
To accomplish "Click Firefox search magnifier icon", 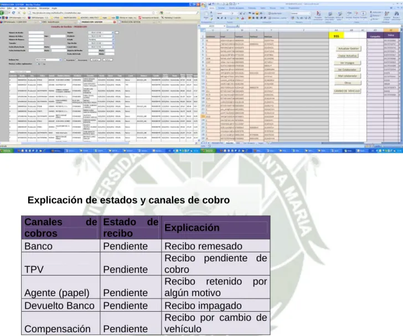I will [198, 13].
